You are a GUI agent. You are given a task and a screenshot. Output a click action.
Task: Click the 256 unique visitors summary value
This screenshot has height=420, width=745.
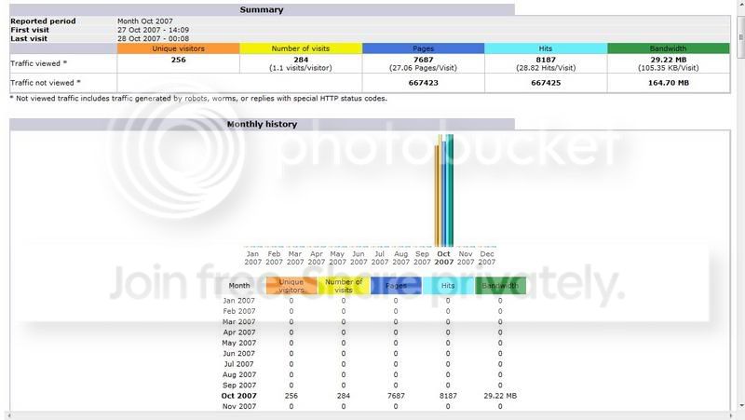(178, 60)
